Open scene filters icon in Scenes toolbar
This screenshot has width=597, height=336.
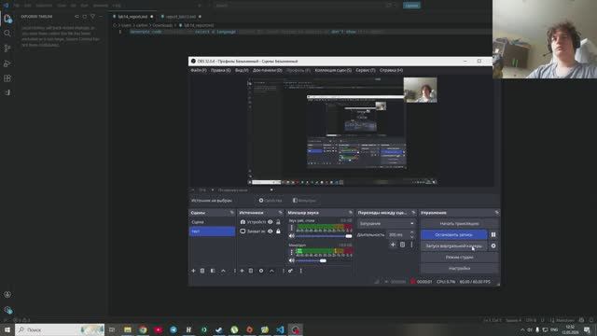(213, 271)
